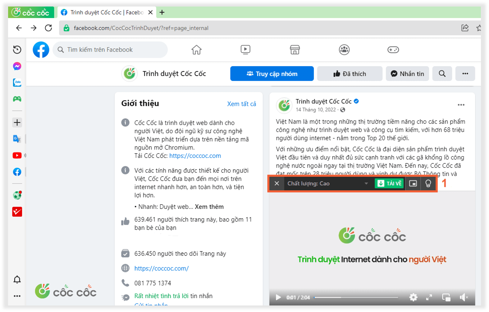The image size is (489, 312).
Task: Open Google Translate in the sidebar
Action: [x=17, y=139]
